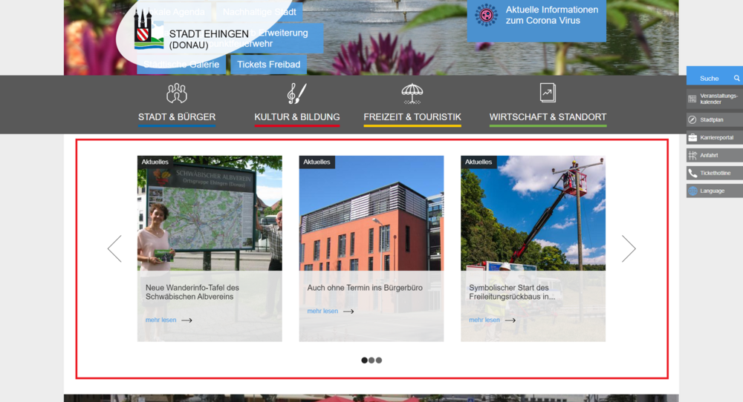Open the Stadt & Bürger menu
743x402 pixels.
tap(177, 116)
